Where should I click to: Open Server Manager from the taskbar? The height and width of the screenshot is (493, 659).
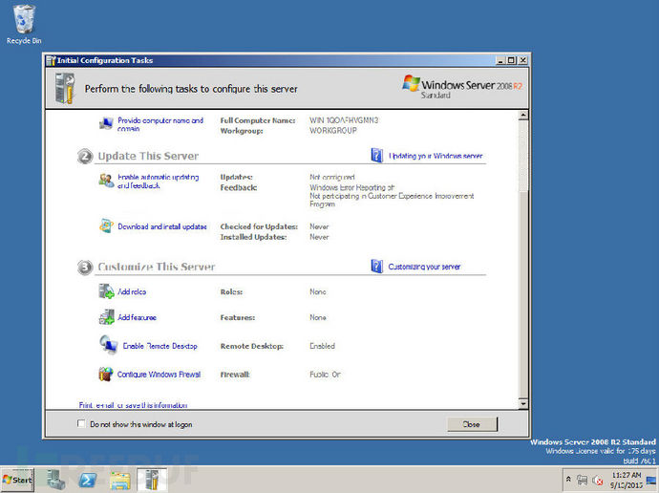tap(56, 480)
